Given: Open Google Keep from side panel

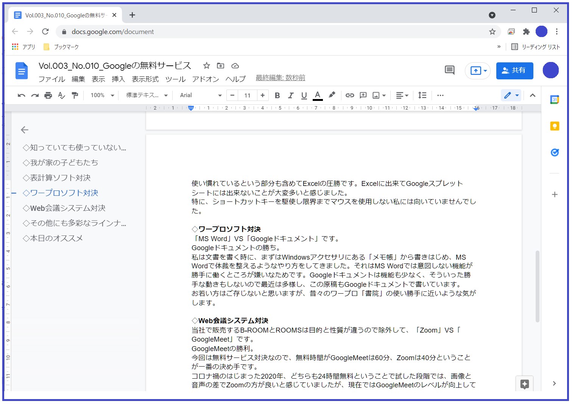Looking at the screenshot, I should click(555, 126).
